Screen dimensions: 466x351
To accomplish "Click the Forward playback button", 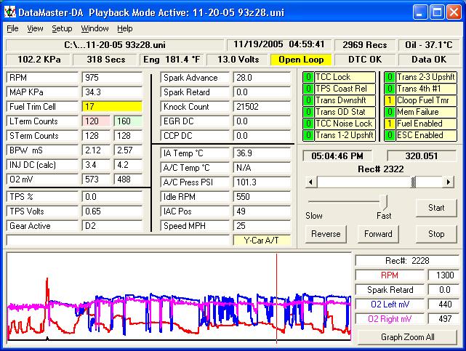I will click(x=378, y=234).
